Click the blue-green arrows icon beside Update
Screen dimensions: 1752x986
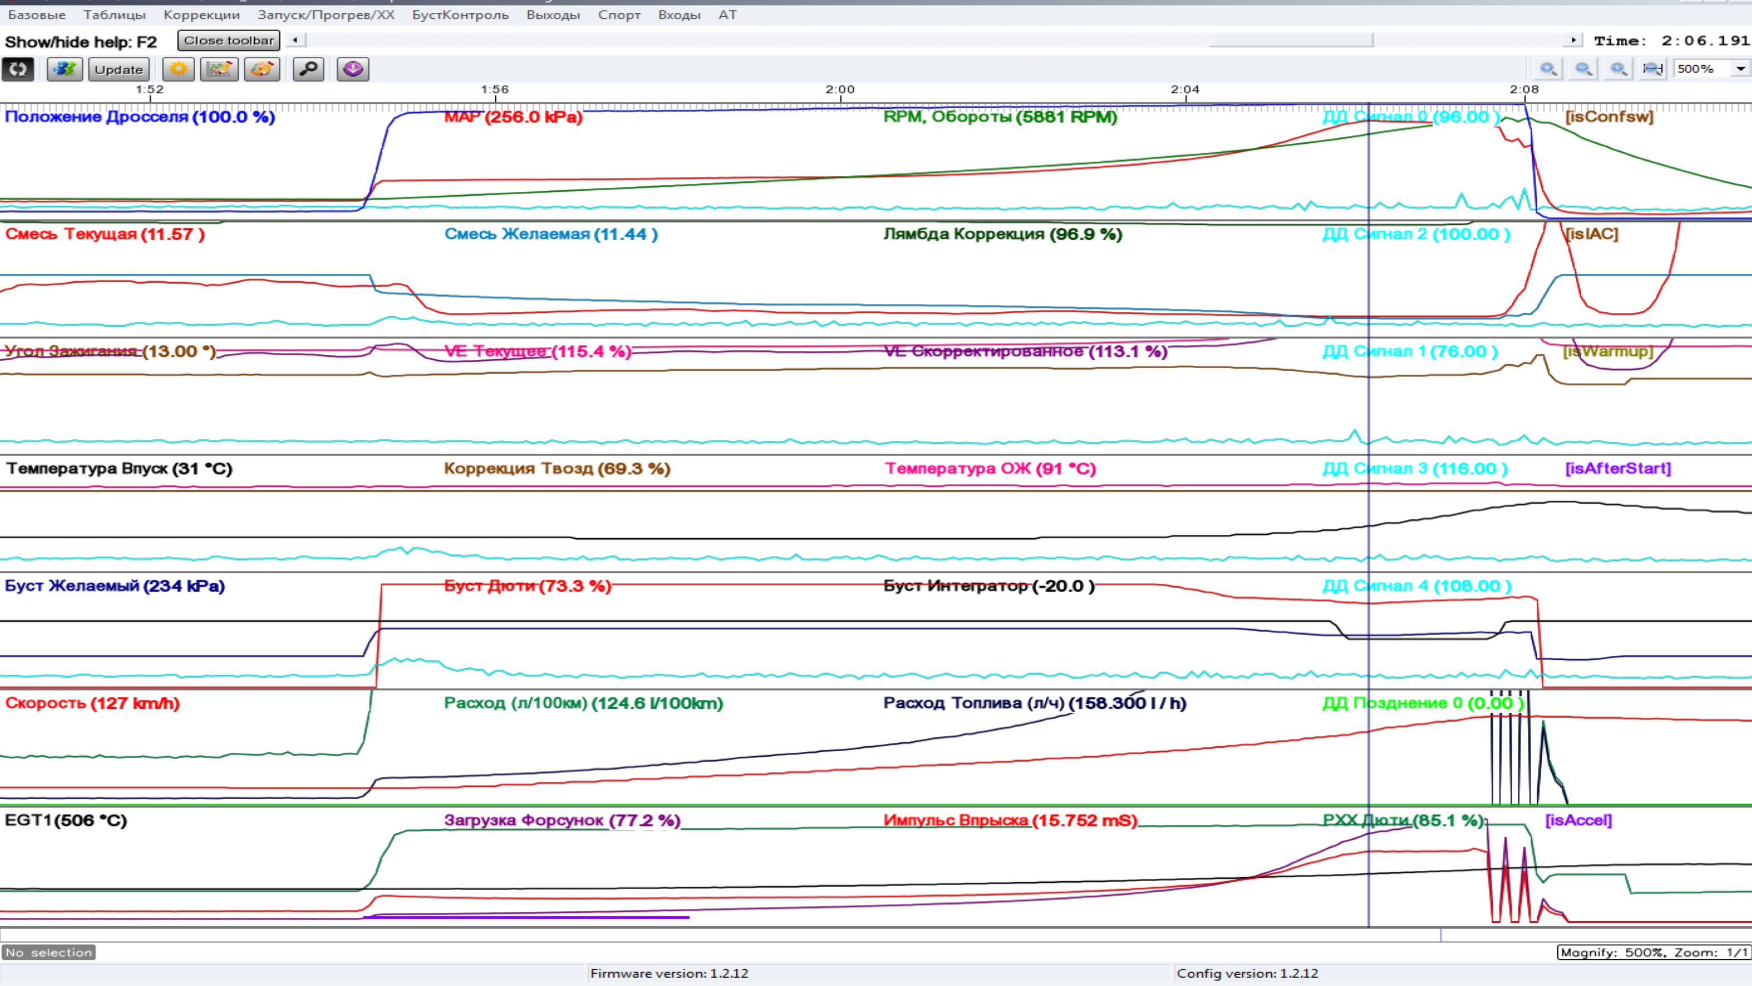click(65, 69)
